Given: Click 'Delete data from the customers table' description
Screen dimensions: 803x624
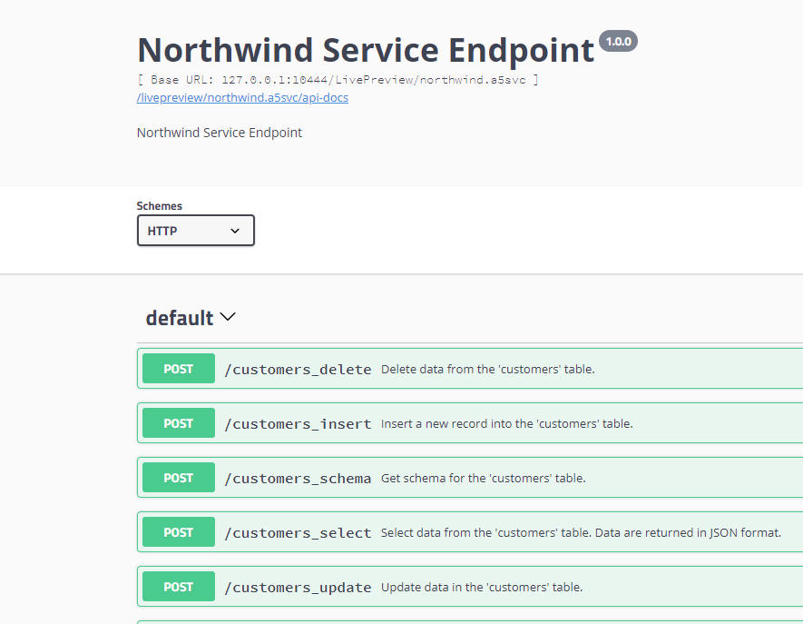Looking at the screenshot, I should click(x=487, y=369).
